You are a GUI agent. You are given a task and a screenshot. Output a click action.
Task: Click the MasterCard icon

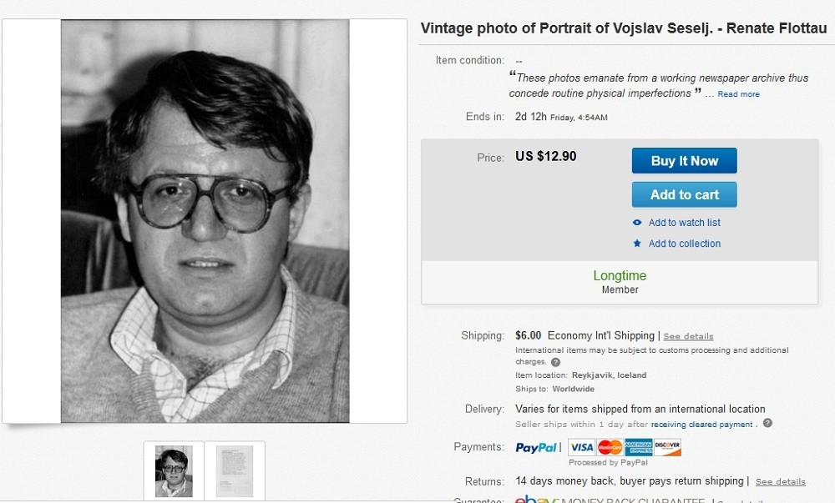[610, 447]
